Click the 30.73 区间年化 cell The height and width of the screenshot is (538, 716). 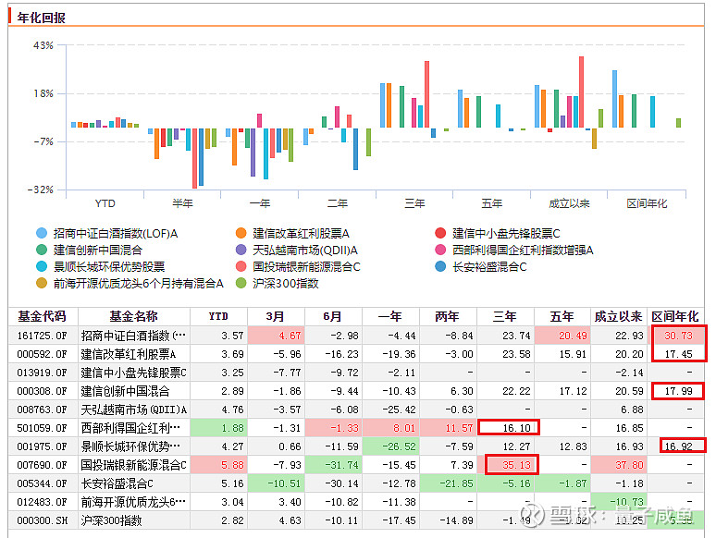click(x=675, y=336)
